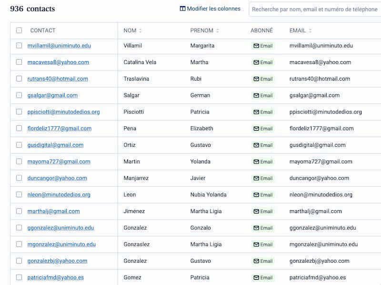Tick the select-all checkbox in CONTACT header

click(19, 30)
